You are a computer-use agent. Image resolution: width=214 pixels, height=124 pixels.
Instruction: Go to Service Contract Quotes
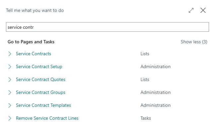[40, 80]
